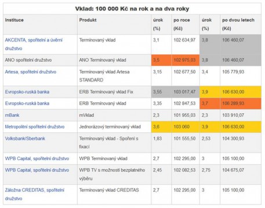Click the orange '106 289,93' amount cell
This screenshot has width=265, height=208.
pyautogui.click(x=241, y=103)
